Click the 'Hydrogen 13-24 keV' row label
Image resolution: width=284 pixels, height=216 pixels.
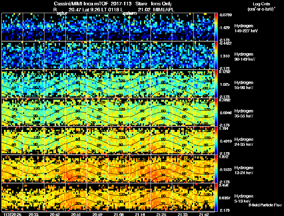[x=244, y=170]
